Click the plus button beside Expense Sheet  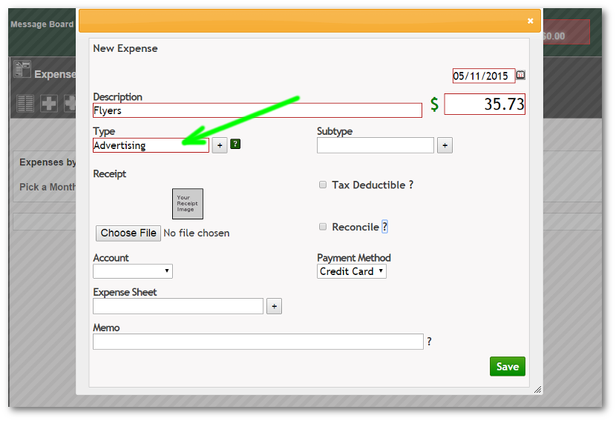click(274, 306)
